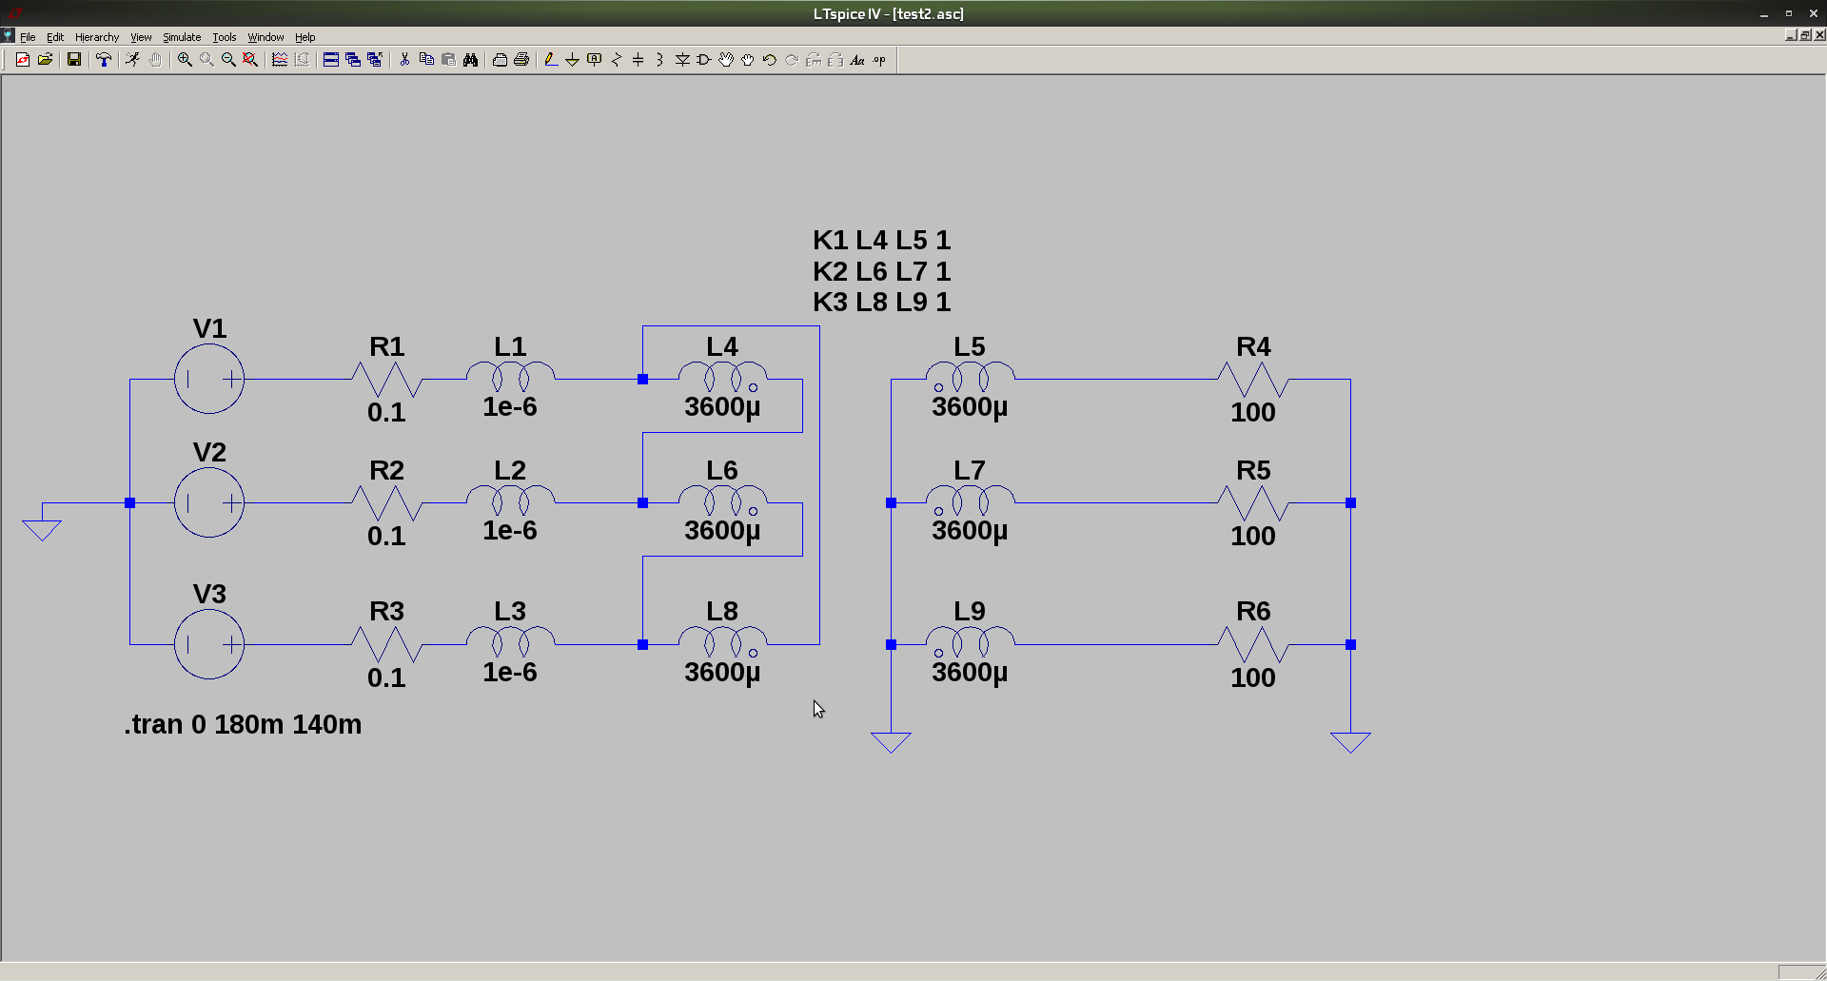Viewport: 1827px width, 981px height.
Task: Click the R5 value 100 label
Action: (x=1253, y=537)
